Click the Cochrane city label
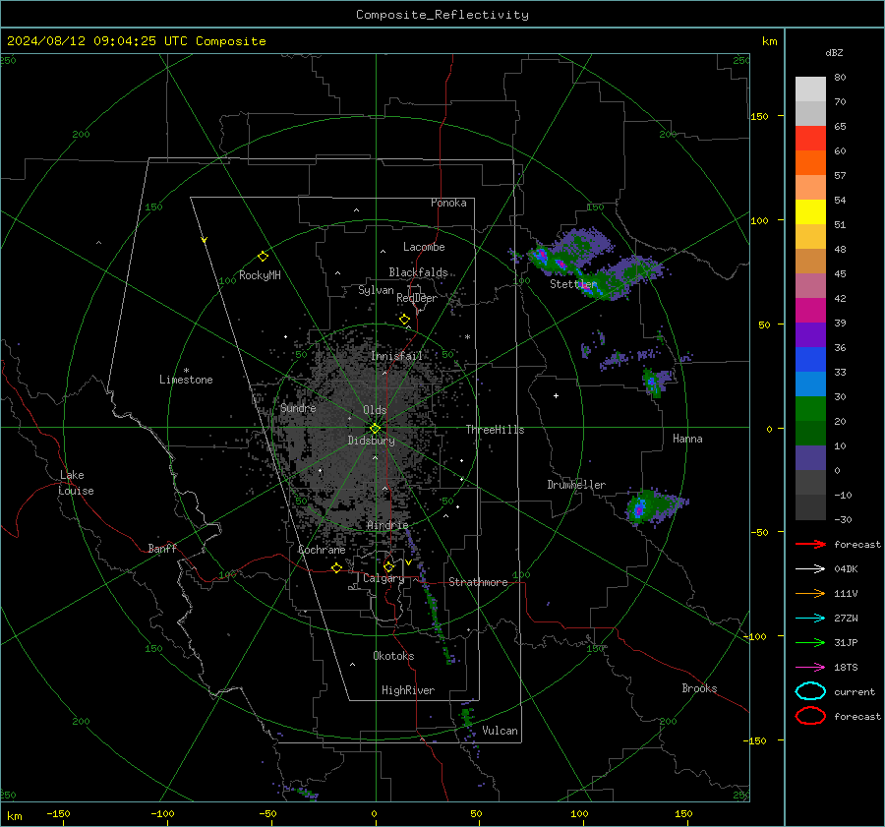 pos(322,550)
